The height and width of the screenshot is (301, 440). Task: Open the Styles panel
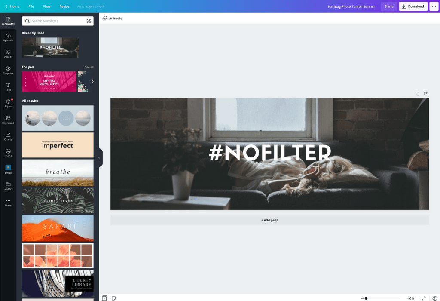pos(8,103)
